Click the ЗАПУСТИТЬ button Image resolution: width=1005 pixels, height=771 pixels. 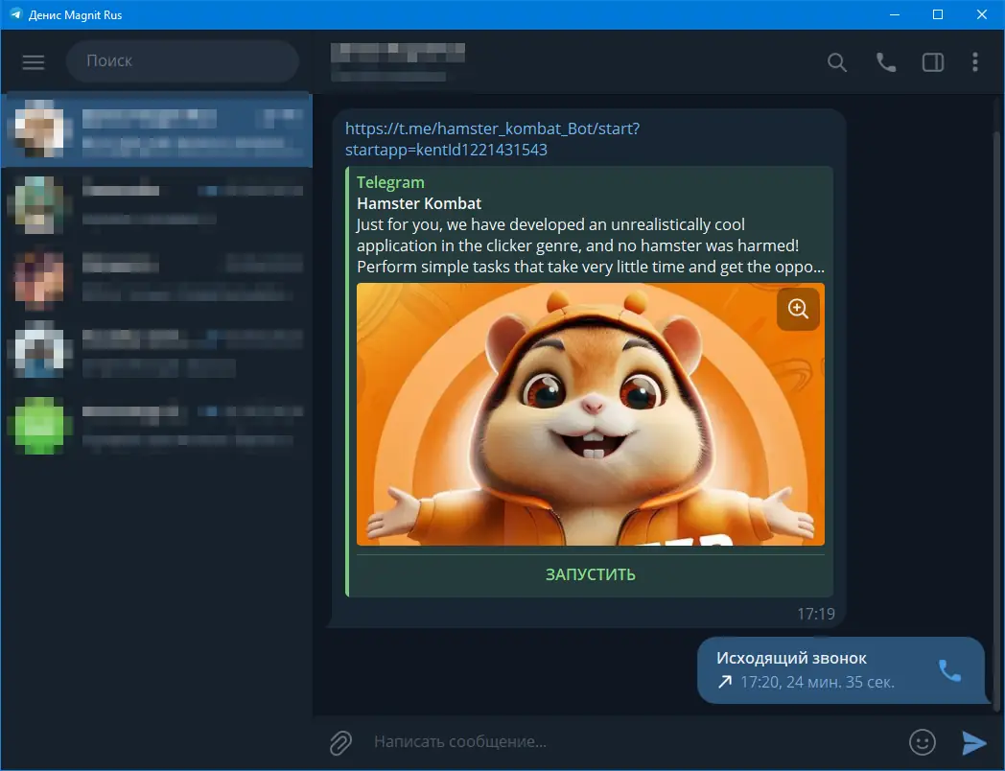[x=591, y=574]
